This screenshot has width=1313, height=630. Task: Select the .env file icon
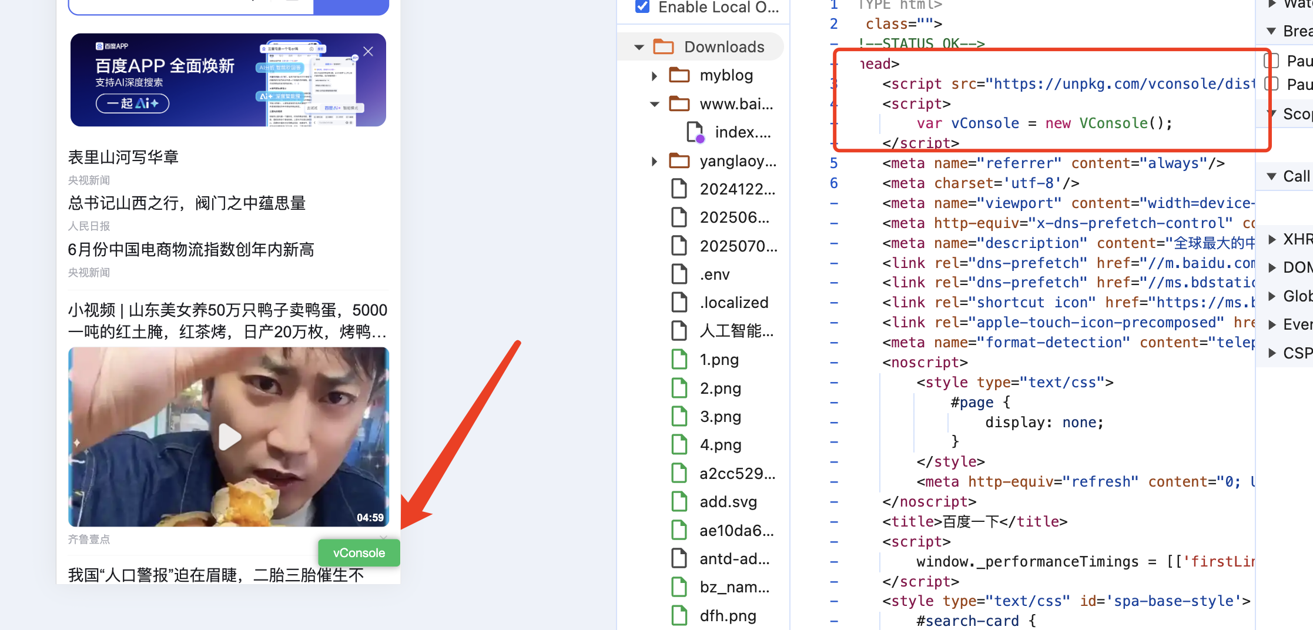[679, 274]
